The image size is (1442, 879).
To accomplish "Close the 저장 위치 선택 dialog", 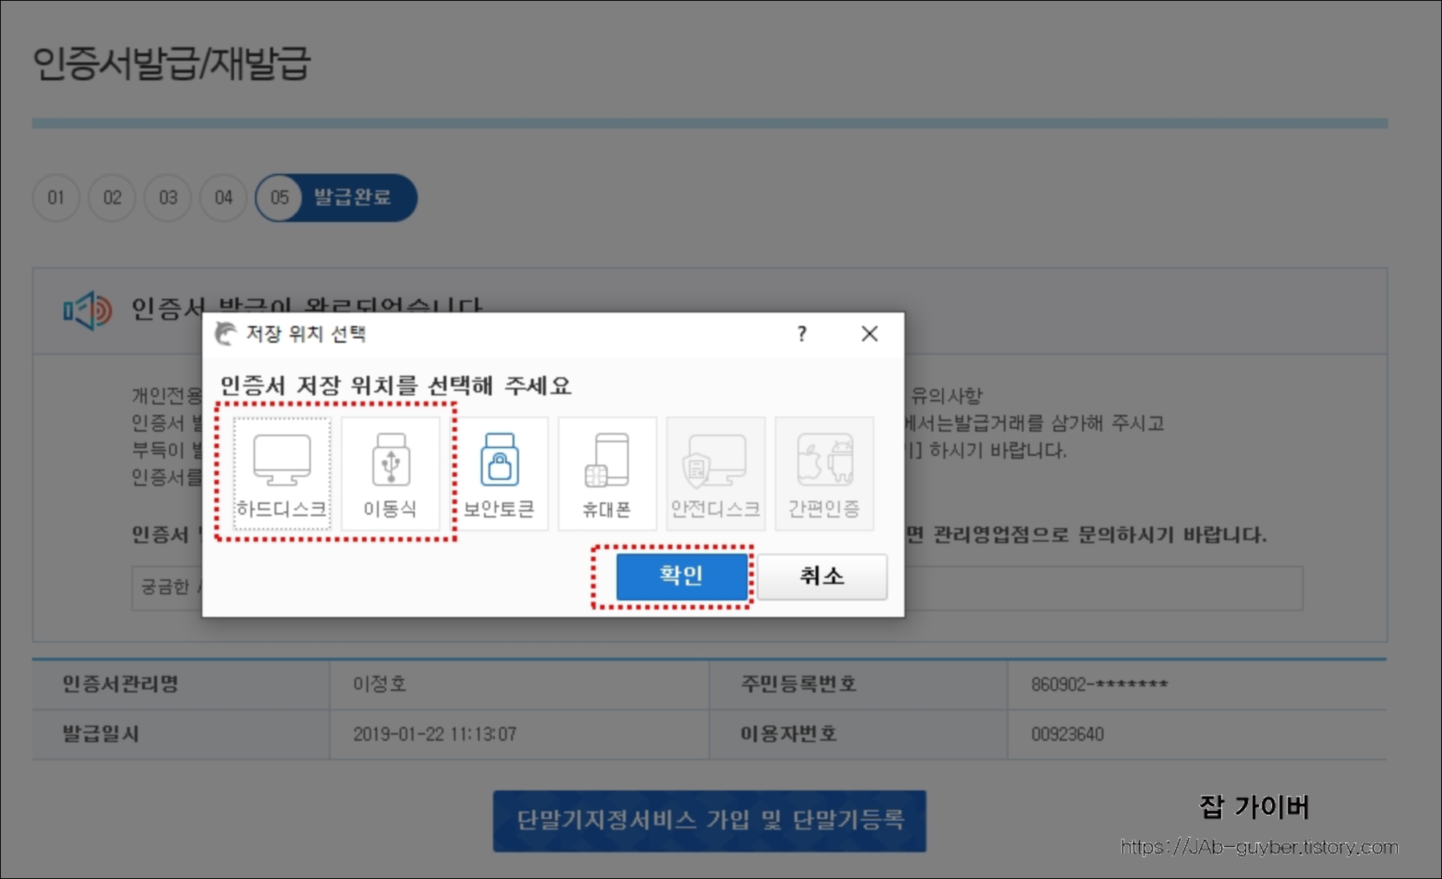I will [869, 333].
